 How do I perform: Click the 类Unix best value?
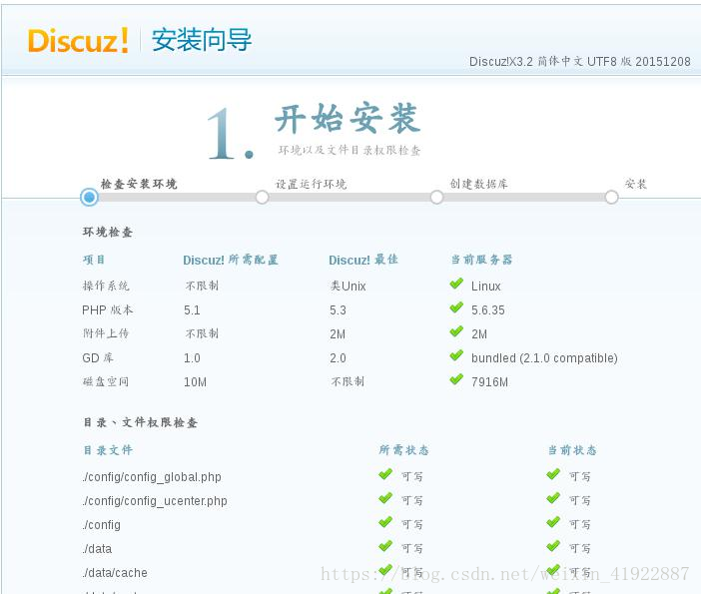(348, 286)
